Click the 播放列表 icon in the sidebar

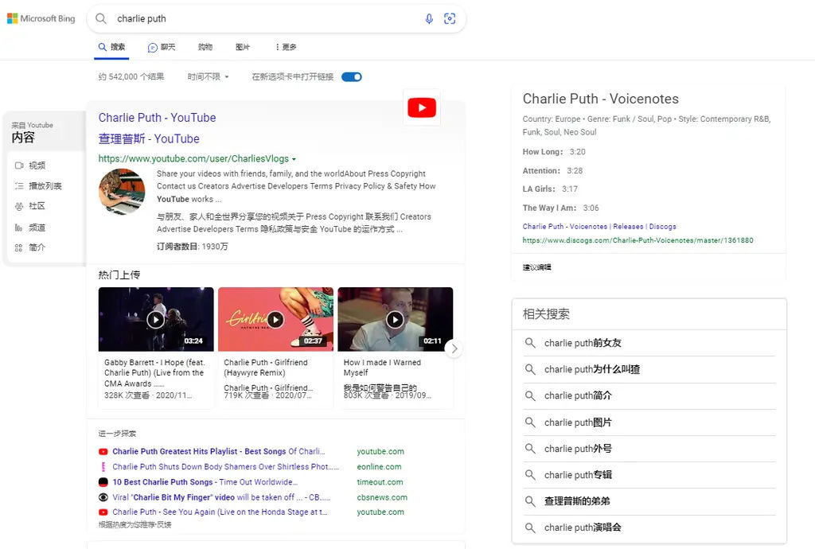[19, 185]
